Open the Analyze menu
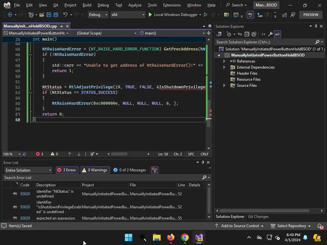Screen dimensions: 327x245 135,5
